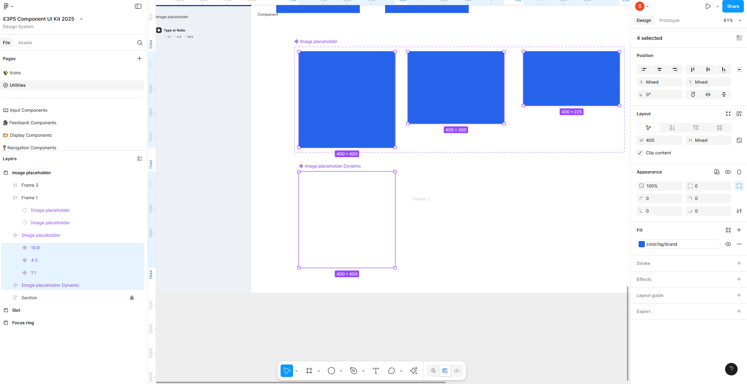Screen dimensions: 747x384
Task: Select the Move tool in toolbar
Action: pyautogui.click(x=287, y=371)
